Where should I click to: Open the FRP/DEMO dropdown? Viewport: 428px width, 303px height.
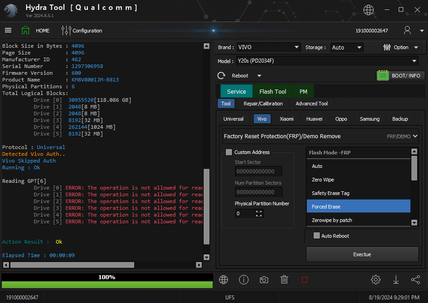click(x=402, y=136)
